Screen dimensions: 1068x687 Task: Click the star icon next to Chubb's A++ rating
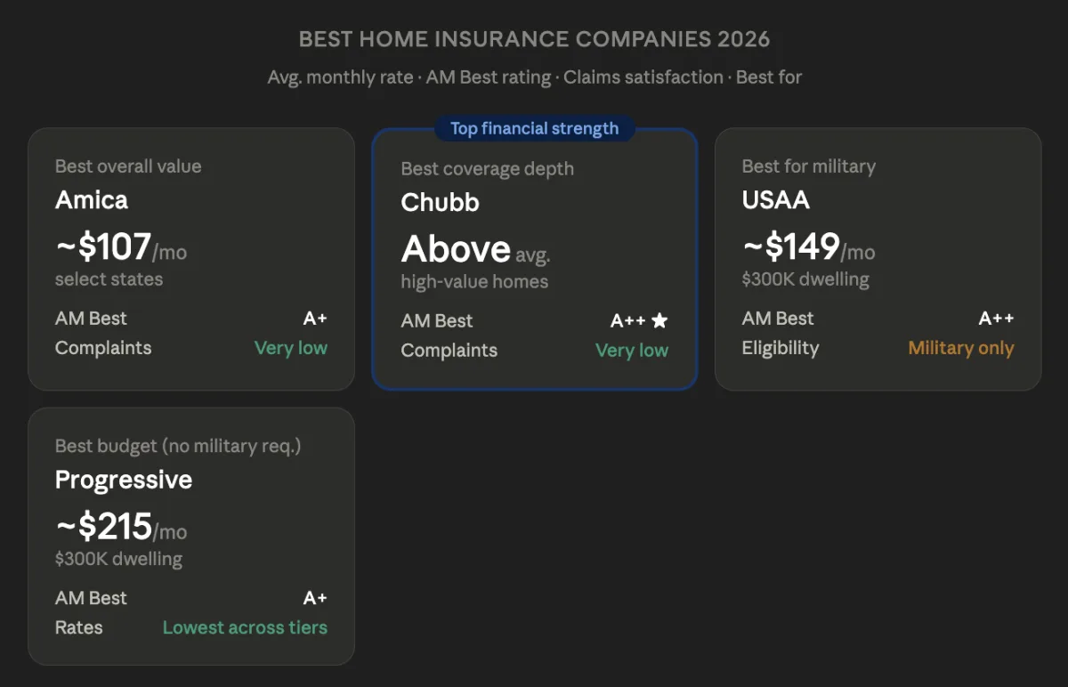pos(659,321)
